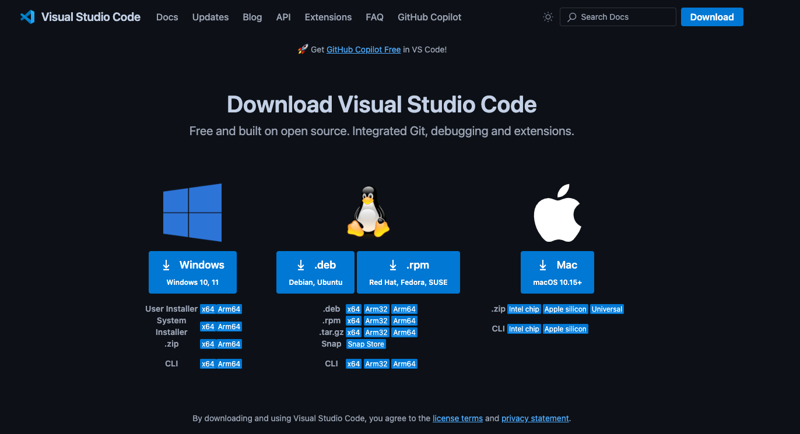This screenshot has width=800, height=434.
Task: Download the Windows 10, 11 installer
Action: coord(192,272)
